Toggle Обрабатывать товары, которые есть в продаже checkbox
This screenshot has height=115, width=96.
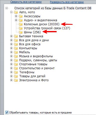[x=7, y=112]
